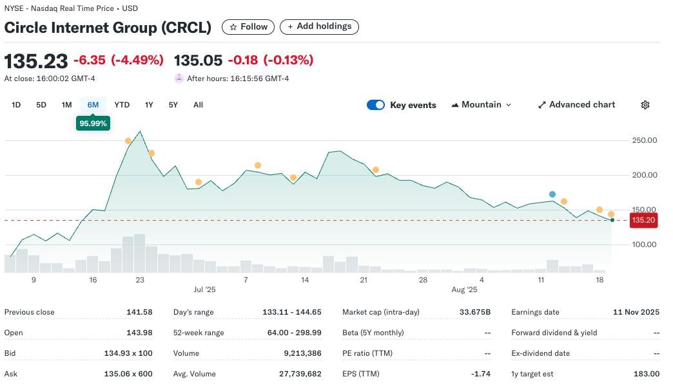Click the orange event dot above July 21-22
Image resolution: width=673 pixels, height=388 pixels.
coord(376,170)
